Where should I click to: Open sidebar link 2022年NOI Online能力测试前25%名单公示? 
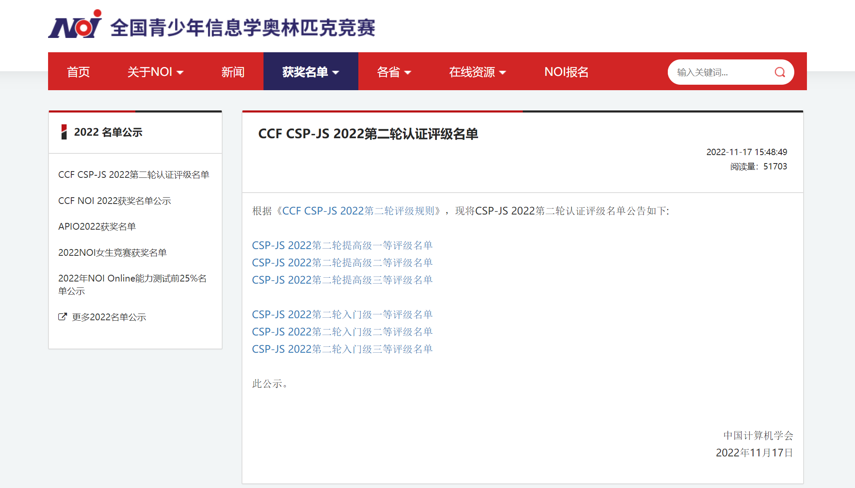(132, 284)
